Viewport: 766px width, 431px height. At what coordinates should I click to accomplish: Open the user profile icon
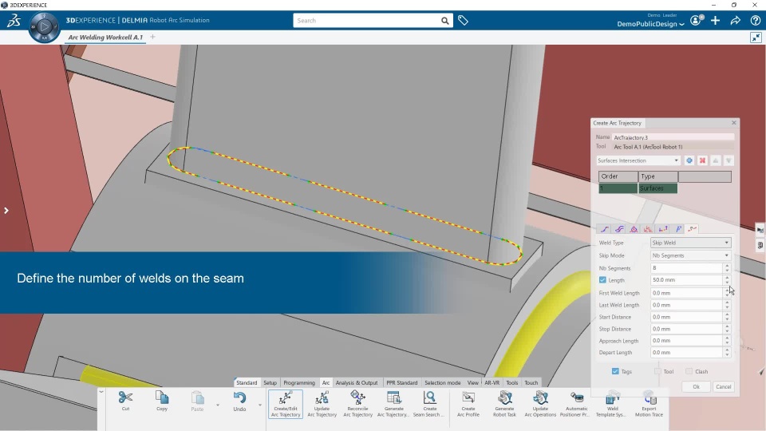(696, 21)
